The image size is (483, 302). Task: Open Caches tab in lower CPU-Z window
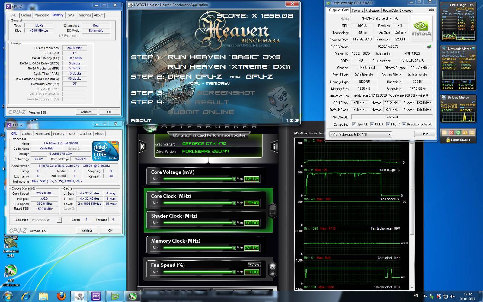click(27, 134)
